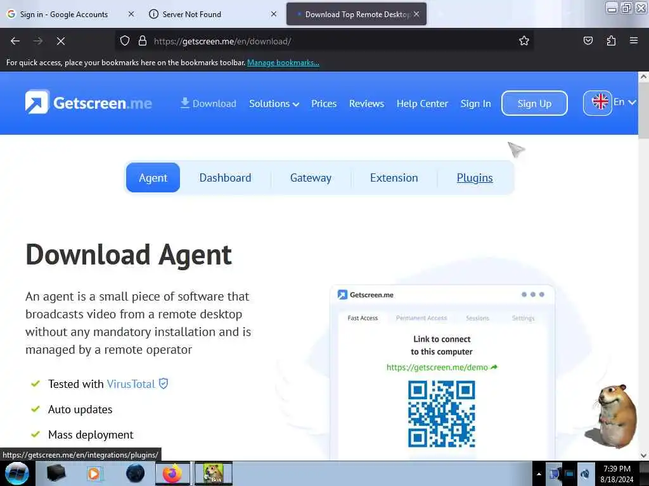Click the Sign In link

(475, 103)
